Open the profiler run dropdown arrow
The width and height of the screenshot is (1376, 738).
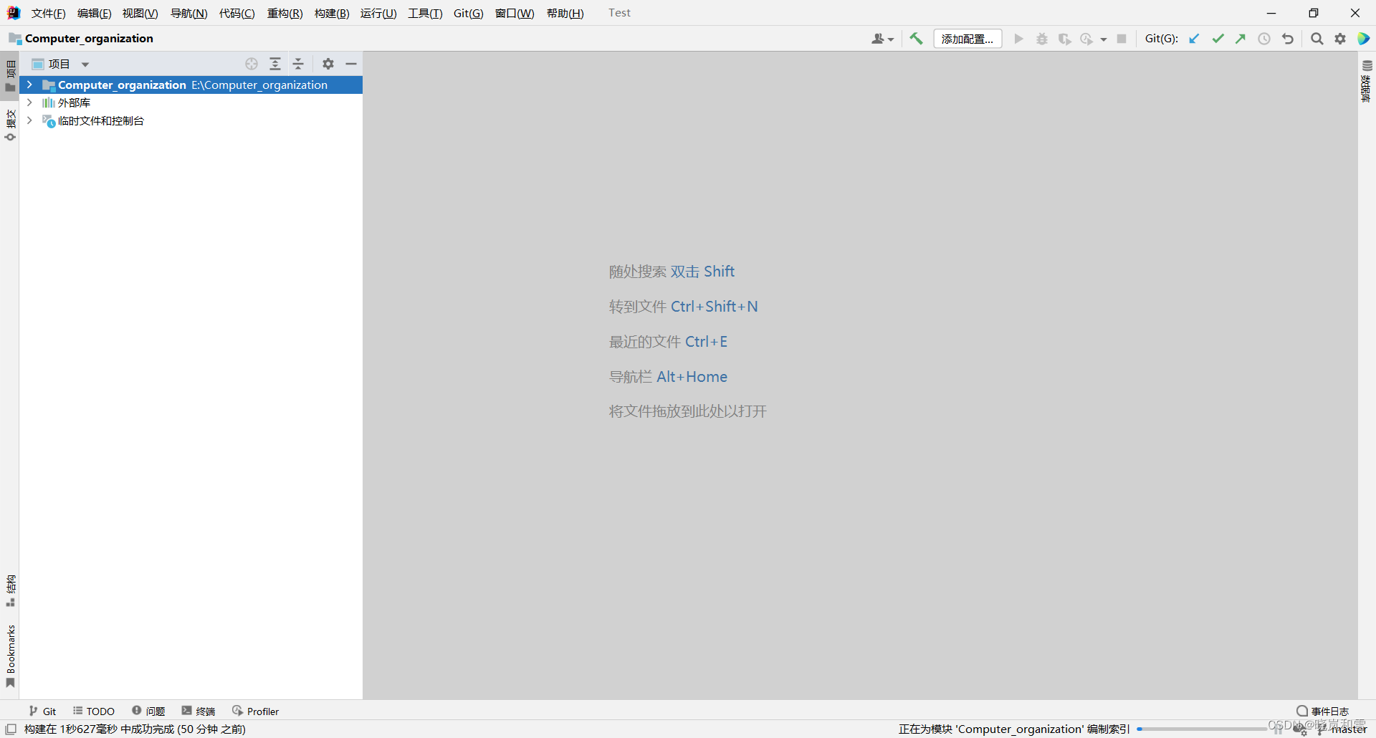click(x=1104, y=39)
